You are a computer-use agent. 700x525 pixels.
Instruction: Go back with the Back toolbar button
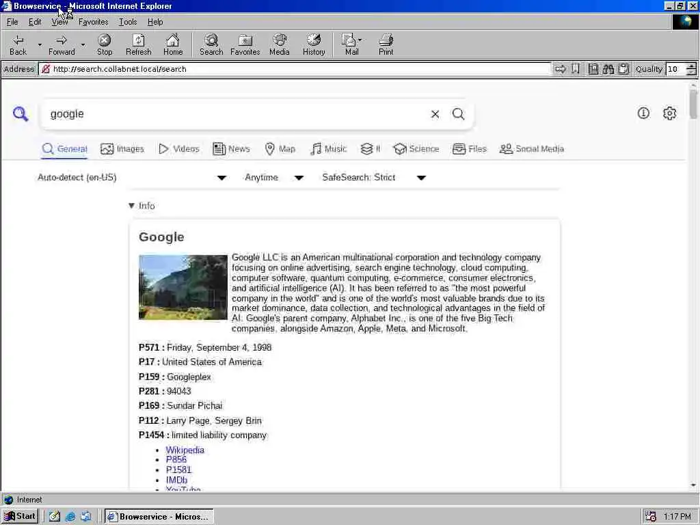18,44
